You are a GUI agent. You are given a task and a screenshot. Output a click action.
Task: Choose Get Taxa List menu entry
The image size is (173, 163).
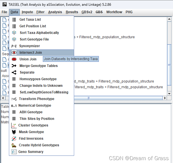41,20
